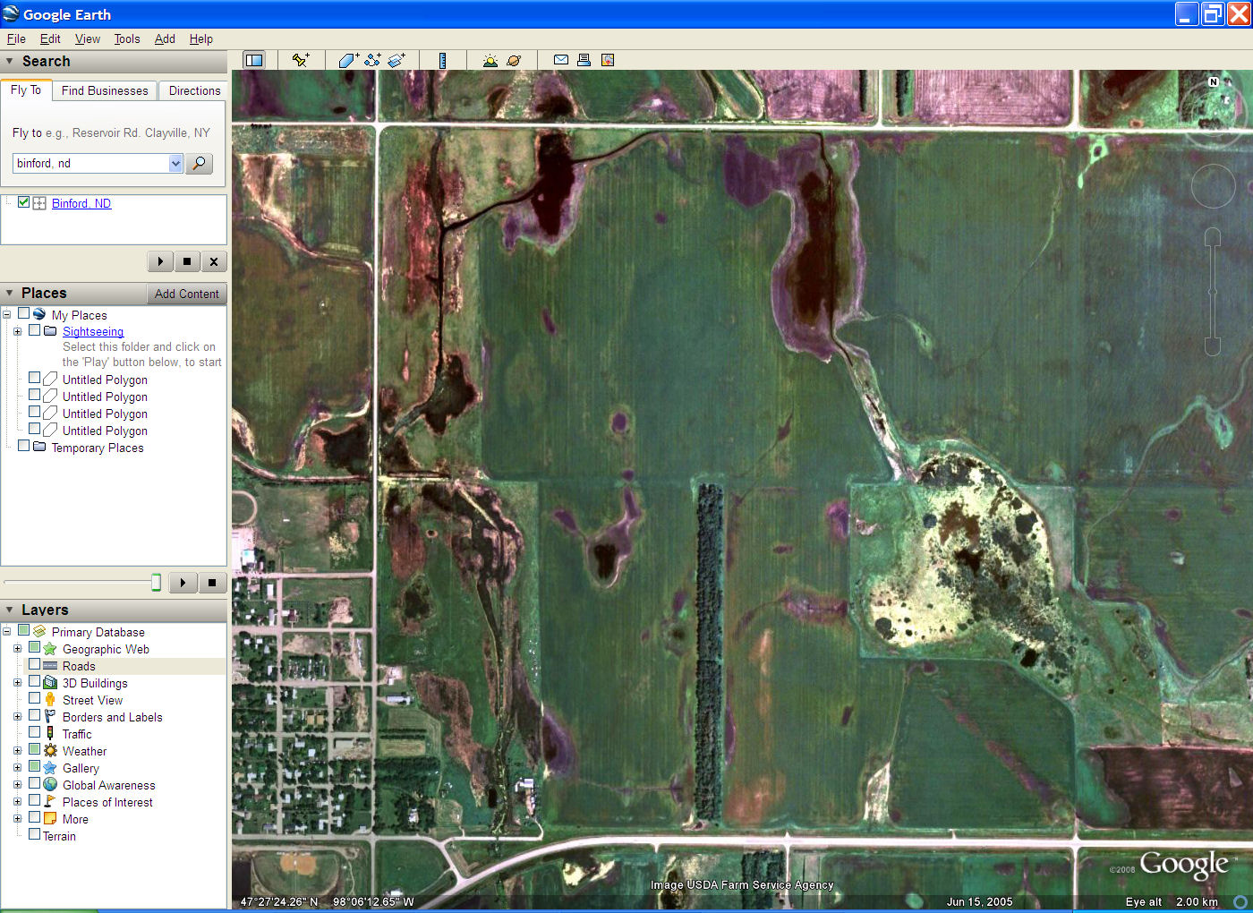Play the search results tour

160,261
